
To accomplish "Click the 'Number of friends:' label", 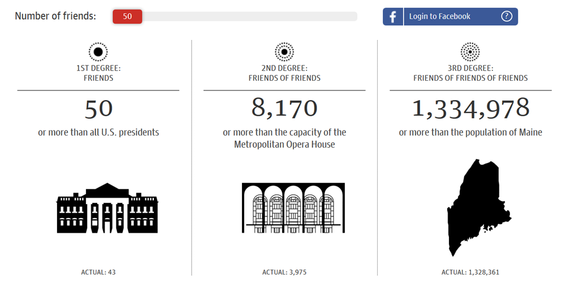I will [x=55, y=16].
